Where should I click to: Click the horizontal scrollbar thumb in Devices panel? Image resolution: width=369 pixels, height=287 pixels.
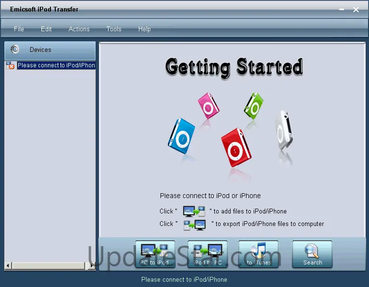coord(49,265)
